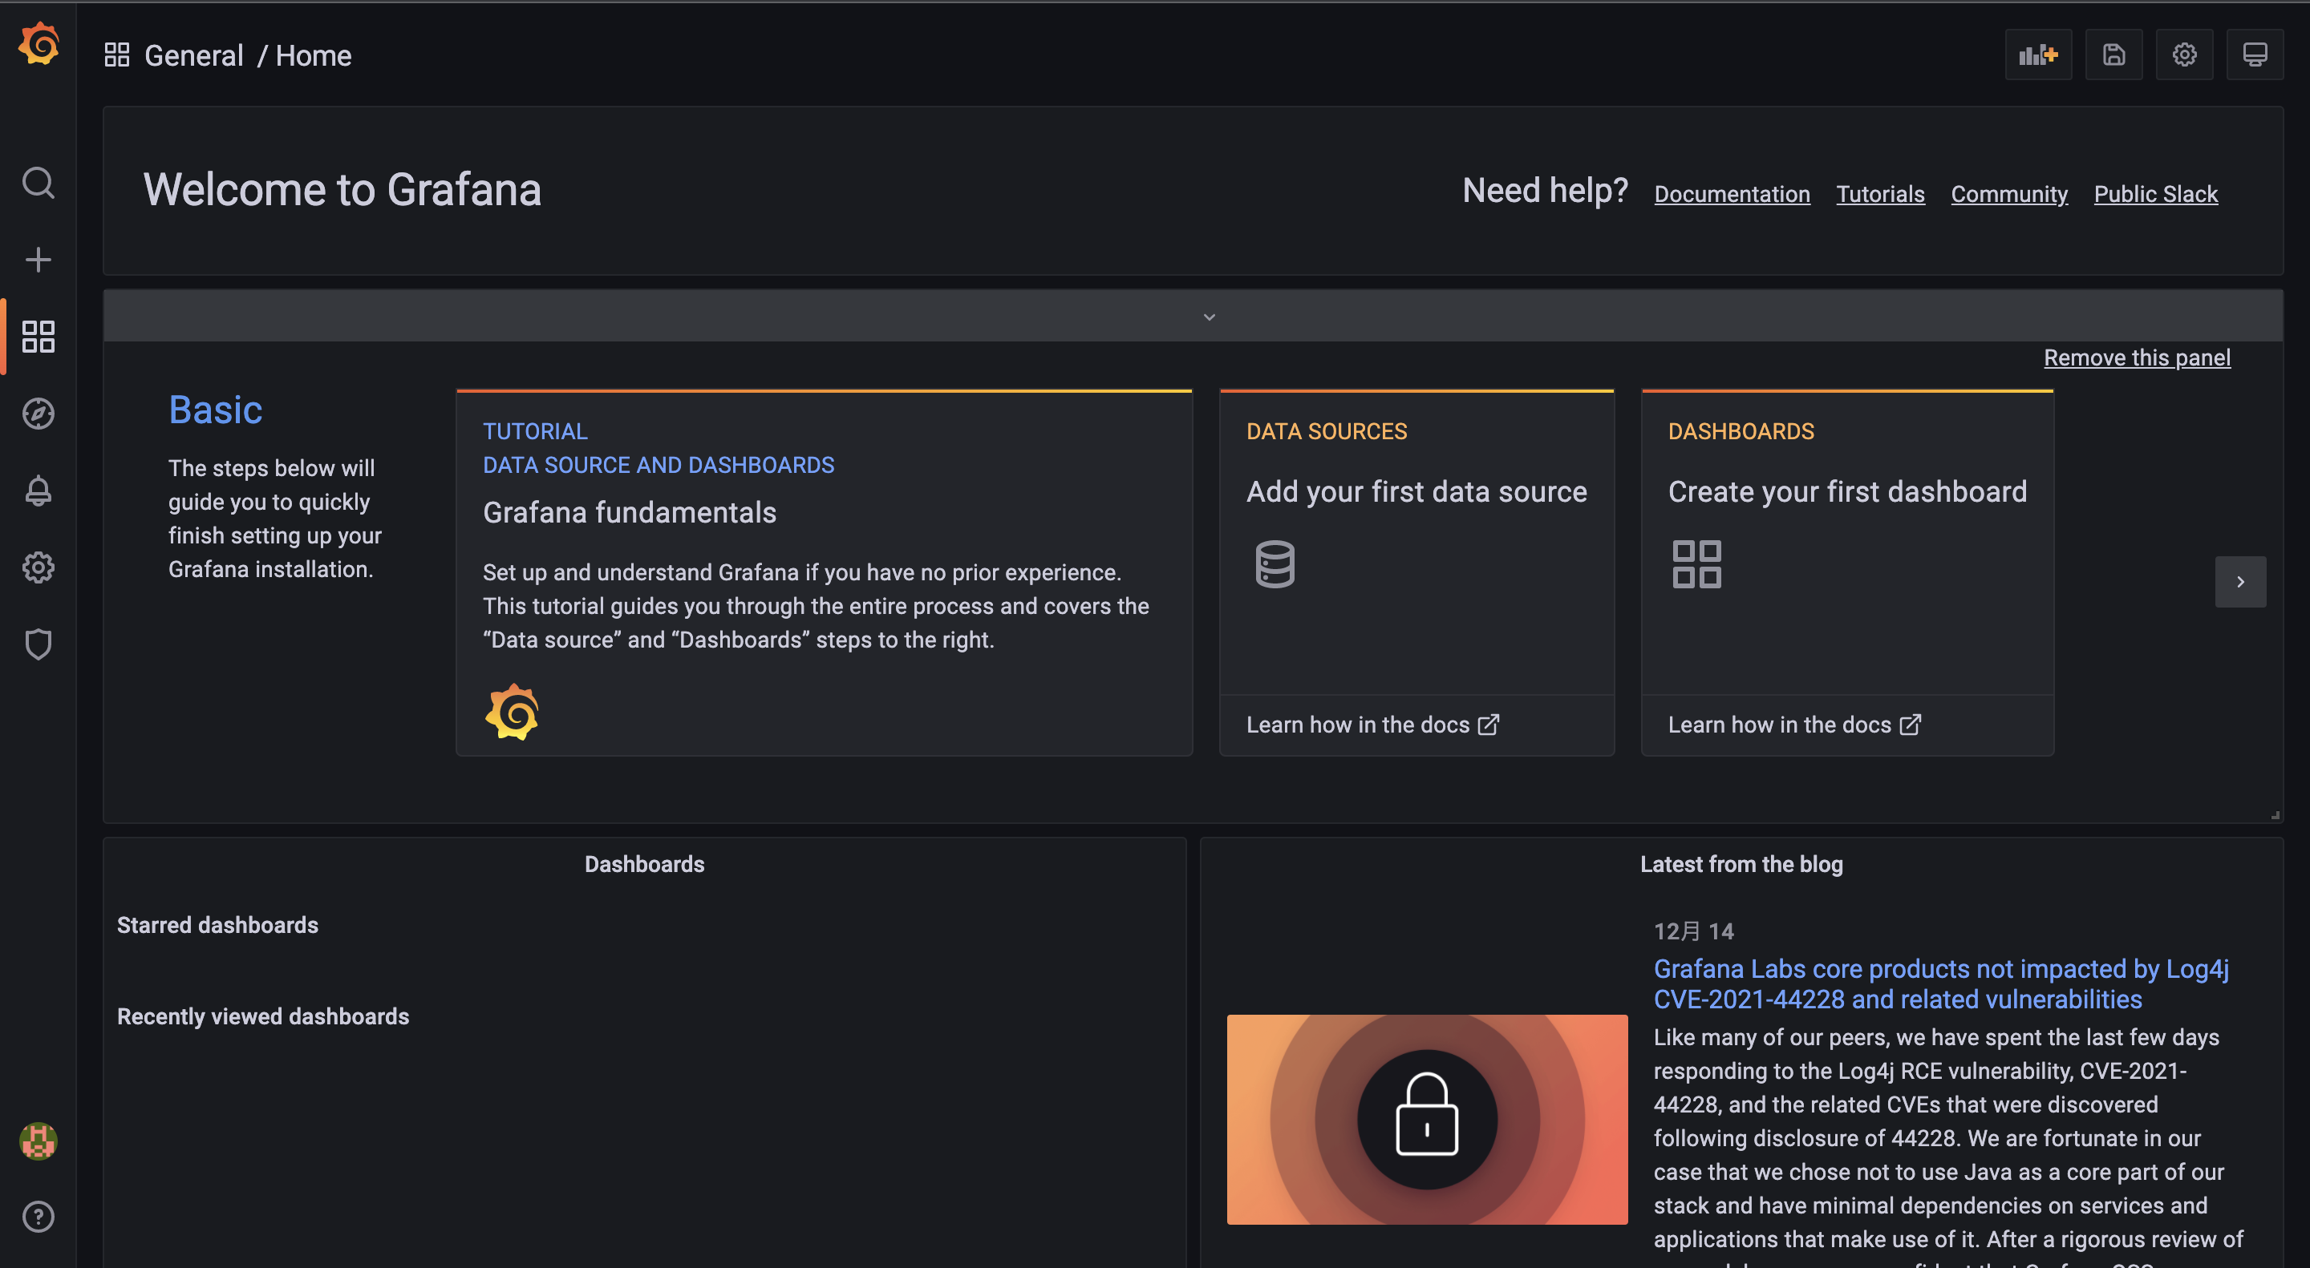Open Server Admin shield icon

[38, 644]
